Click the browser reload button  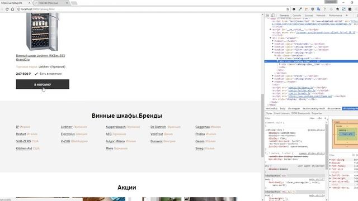pyautogui.click(x=7, y=9)
